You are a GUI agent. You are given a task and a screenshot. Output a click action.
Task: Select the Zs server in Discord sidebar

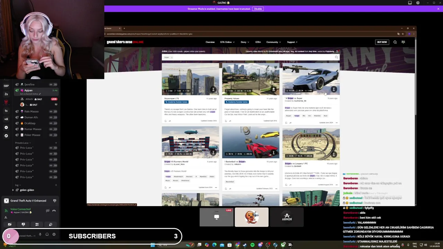click(6, 94)
